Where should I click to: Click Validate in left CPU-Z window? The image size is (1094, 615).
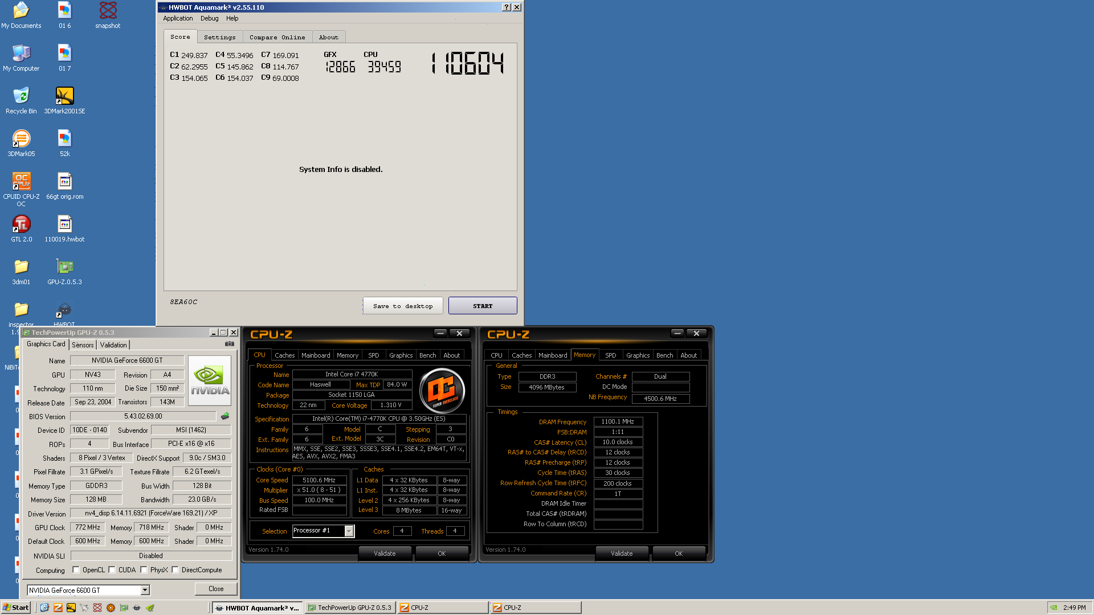click(x=385, y=553)
